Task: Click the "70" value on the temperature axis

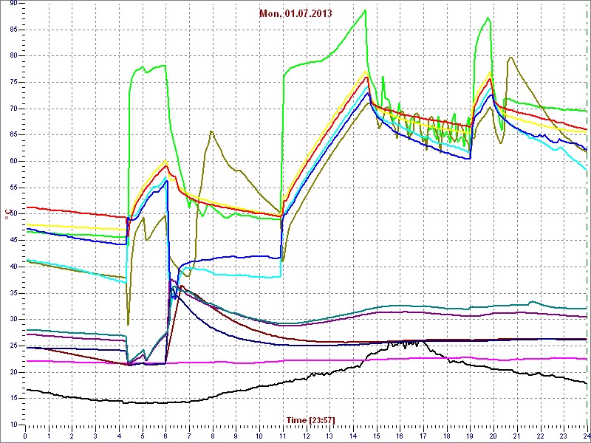Action: [14, 109]
